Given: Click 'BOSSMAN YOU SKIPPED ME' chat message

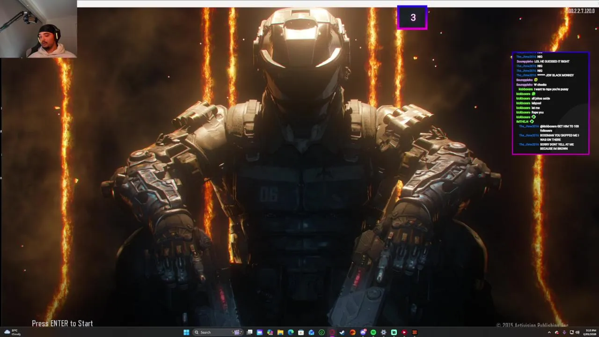Looking at the screenshot, I should (x=560, y=137).
